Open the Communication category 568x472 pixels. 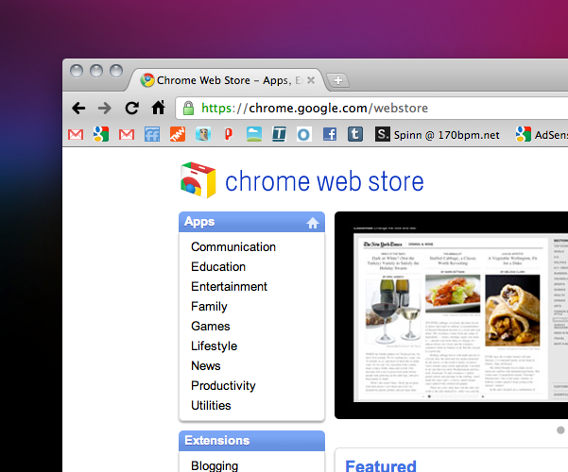(x=233, y=247)
